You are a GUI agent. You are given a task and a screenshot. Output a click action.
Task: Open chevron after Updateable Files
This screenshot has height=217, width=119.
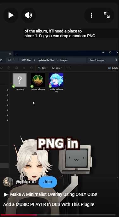pos(57,60)
